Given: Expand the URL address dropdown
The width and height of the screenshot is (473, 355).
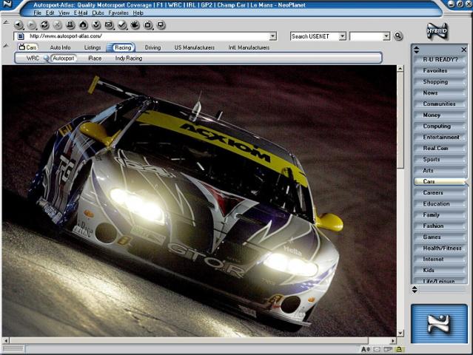Looking at the screenshot, I should click(x=272, y=35).
